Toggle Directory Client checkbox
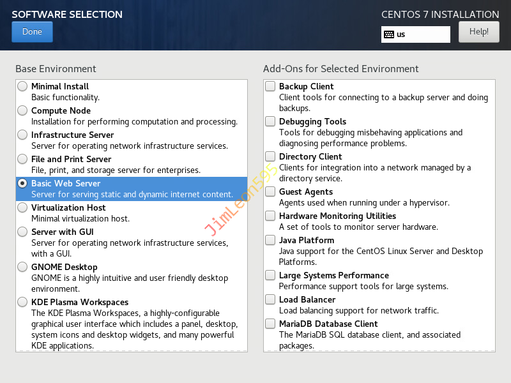 (x=270, y=156)
